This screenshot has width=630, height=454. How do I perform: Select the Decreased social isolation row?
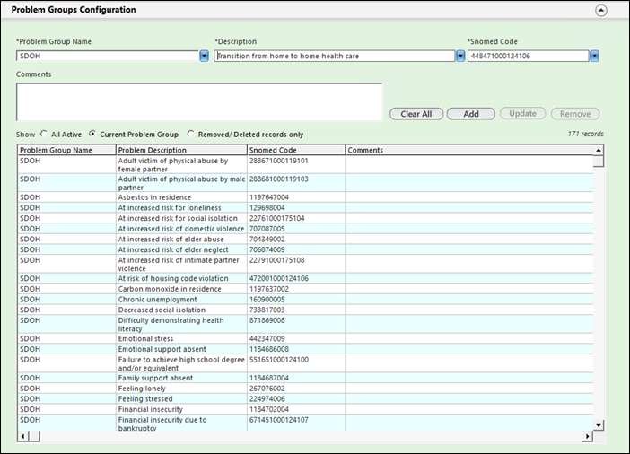(305, 310)
